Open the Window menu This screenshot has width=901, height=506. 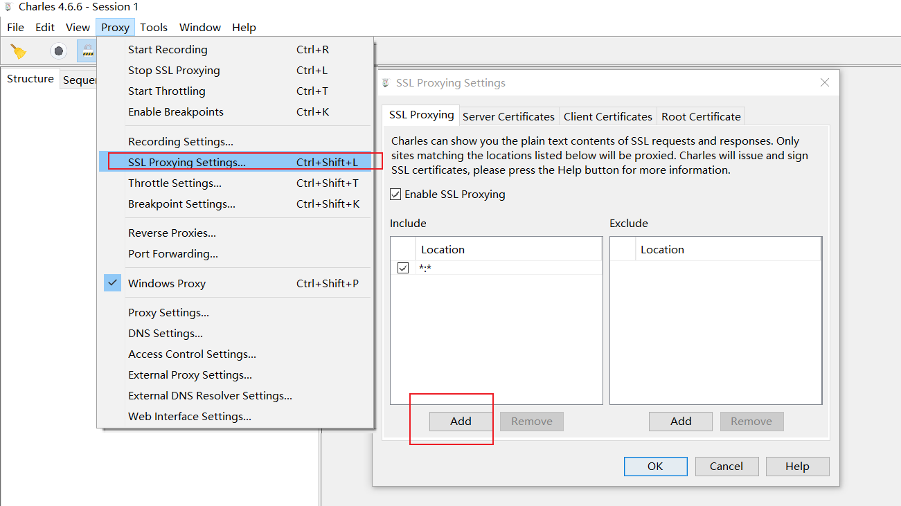click(200, 28)
